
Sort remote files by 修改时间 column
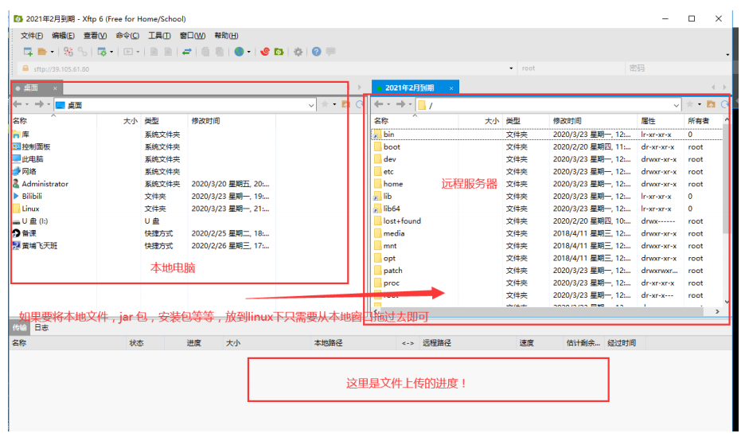(568, 121)
